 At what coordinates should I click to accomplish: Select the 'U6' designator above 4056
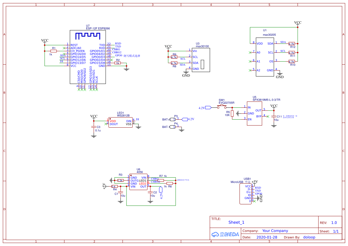[138, 170]
